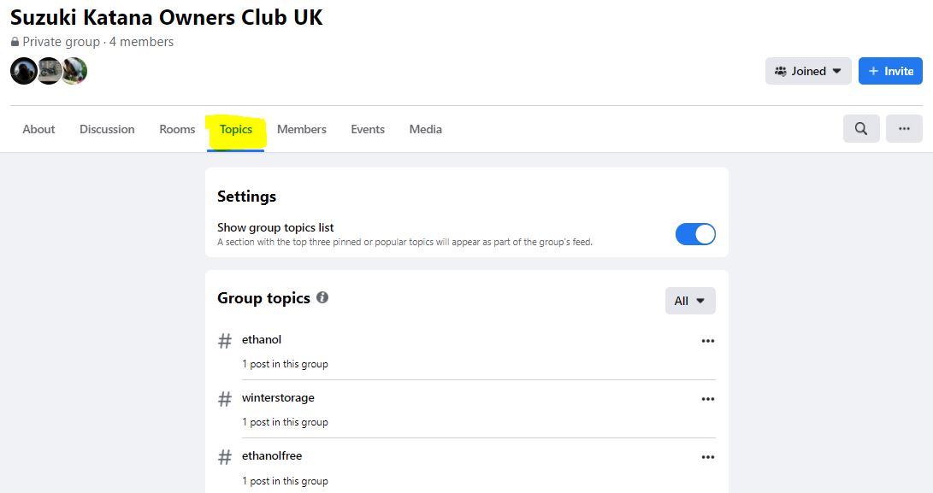The width and height of the screenshot is (933, 493).
Task: Click the third member profile avatar
Action: 74,71
